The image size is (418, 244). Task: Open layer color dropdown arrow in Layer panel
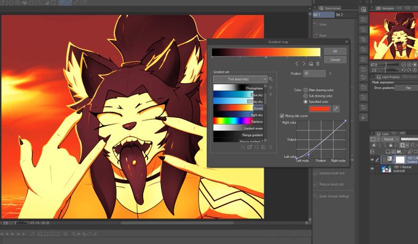378,139
